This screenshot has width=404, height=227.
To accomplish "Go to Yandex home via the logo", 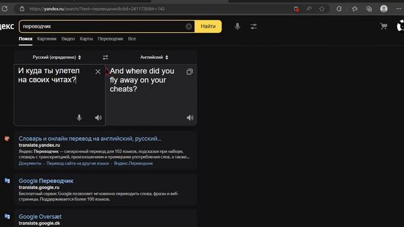I will pos(7,26).
